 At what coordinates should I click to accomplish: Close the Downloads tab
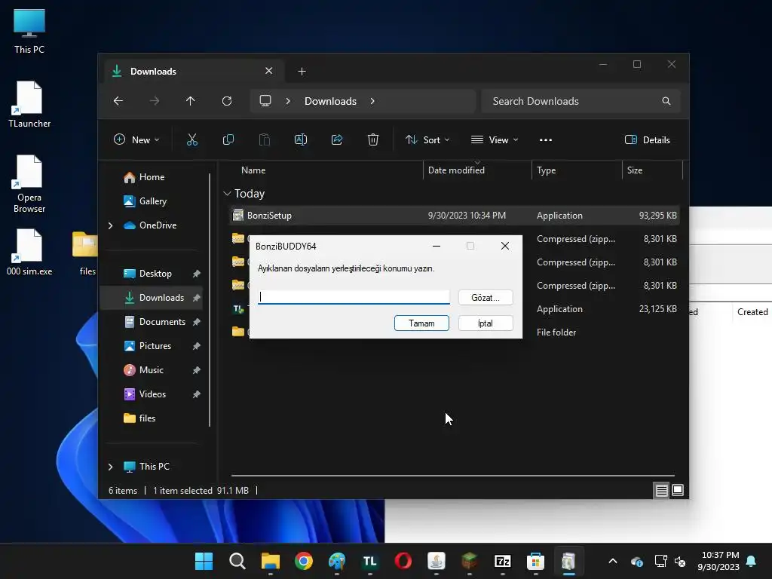[269, 72]
